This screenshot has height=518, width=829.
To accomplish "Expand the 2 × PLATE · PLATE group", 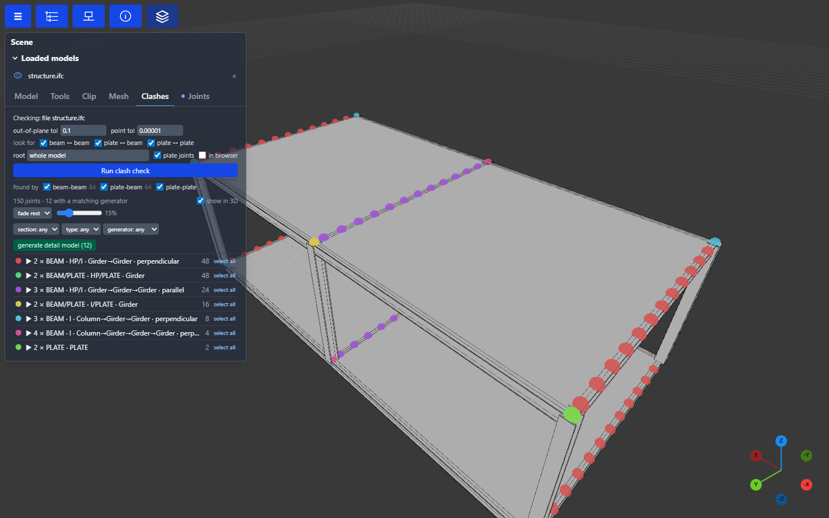I will (x=29, y=348).
